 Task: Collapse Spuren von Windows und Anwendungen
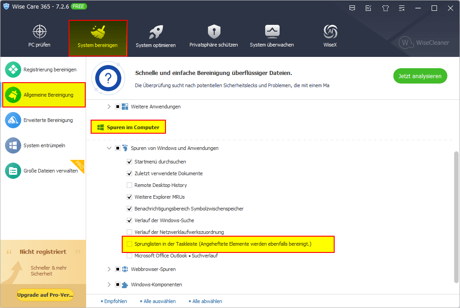(x=109, y=148)
